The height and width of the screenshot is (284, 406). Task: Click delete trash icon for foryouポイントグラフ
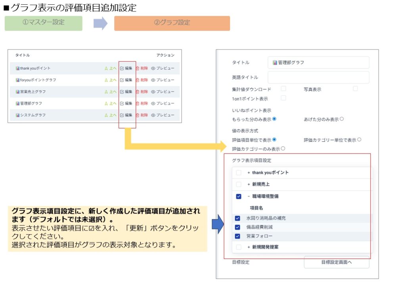(x=138, y=80)
